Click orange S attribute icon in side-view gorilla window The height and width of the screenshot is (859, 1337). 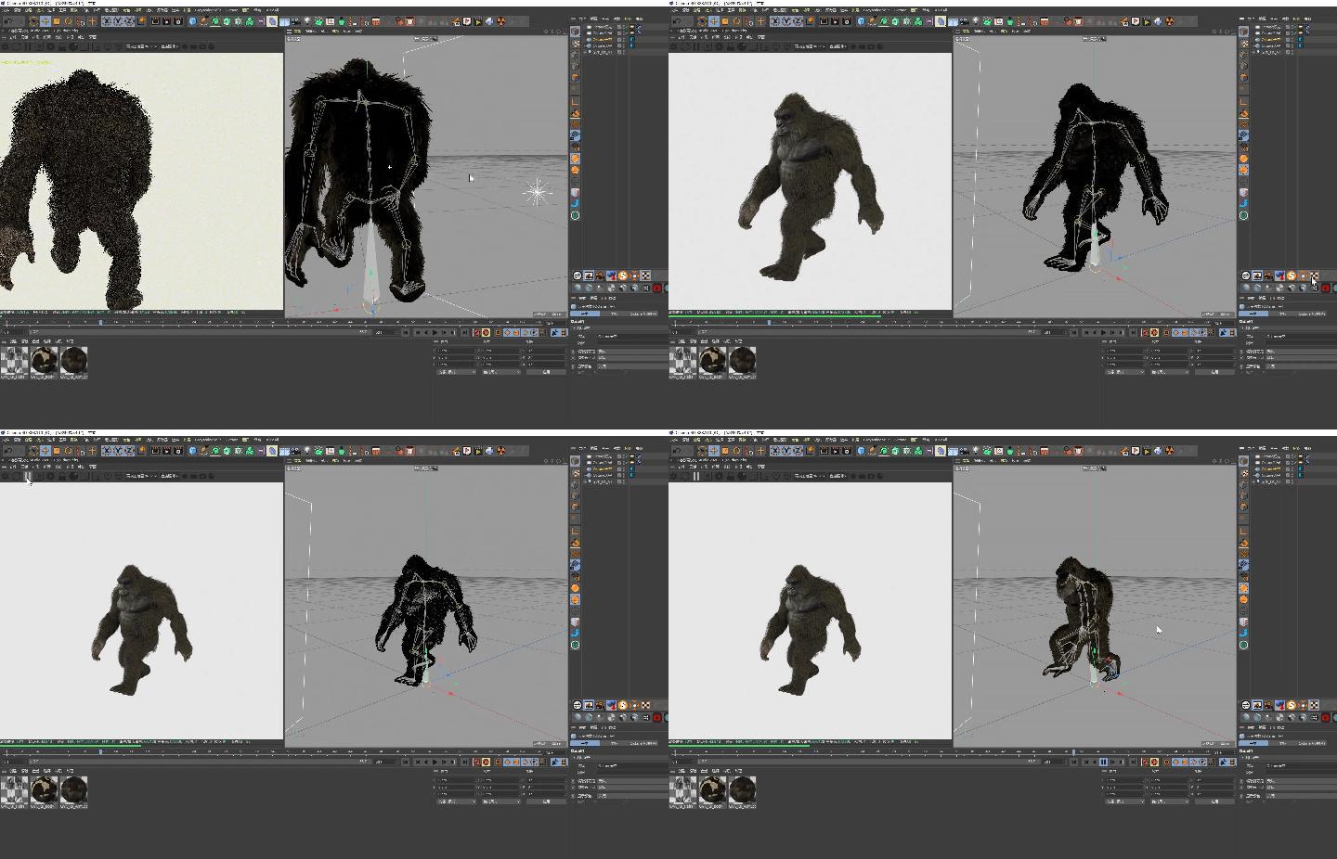pos(1292,276)
